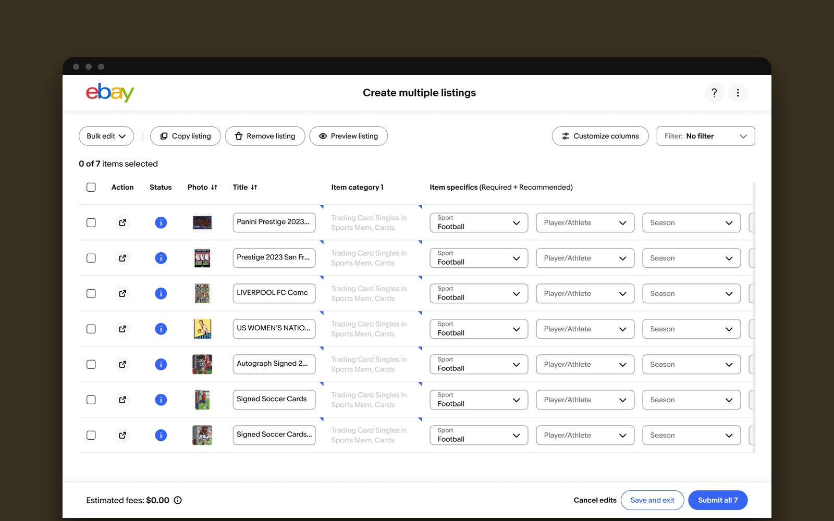Open the three-dot more options menu
The image size is (834, 521).
pos(738,93)
